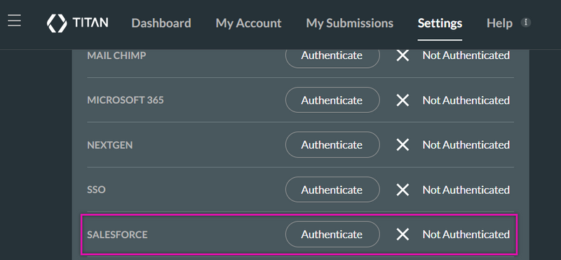Click the X icon in NextGen row
Screen dimensions: 561x260
point(403,145)
